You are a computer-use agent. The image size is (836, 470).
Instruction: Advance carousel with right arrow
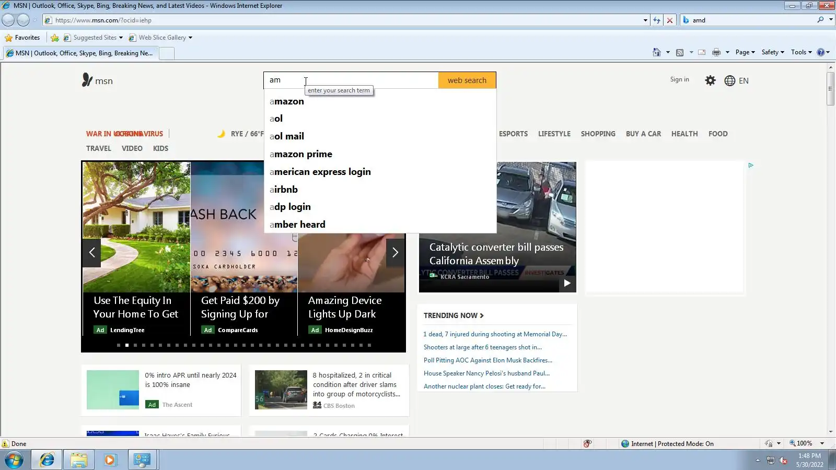pos(395,253)
